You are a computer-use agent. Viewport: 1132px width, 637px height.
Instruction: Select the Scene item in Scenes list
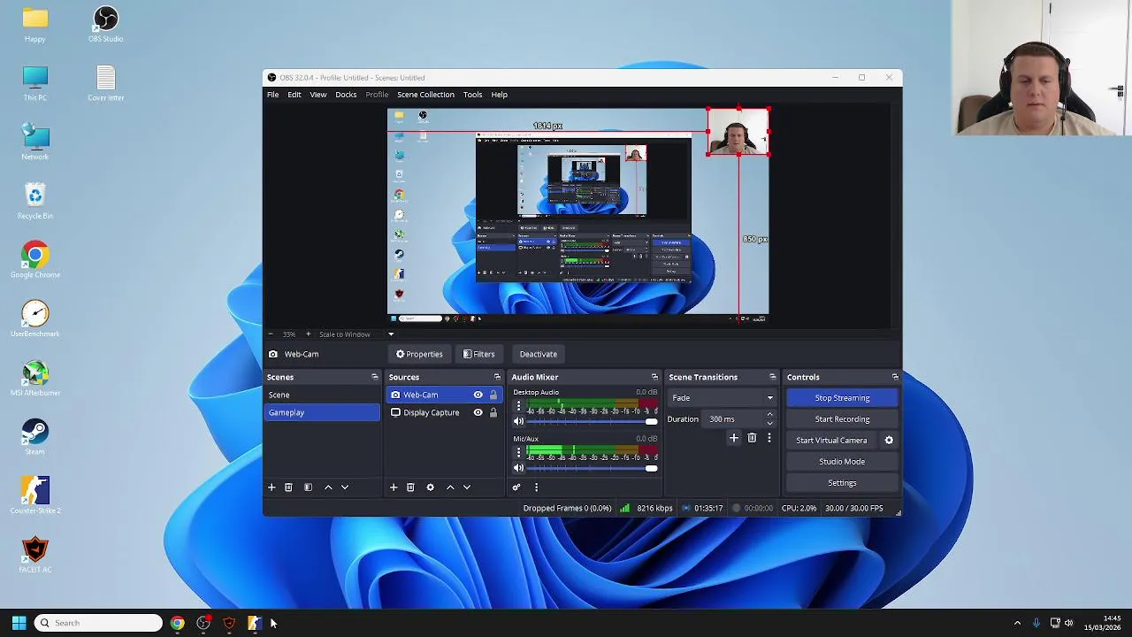coord(323,395)
